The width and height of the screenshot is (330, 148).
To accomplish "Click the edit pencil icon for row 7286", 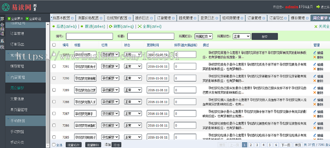I will 315,124.
